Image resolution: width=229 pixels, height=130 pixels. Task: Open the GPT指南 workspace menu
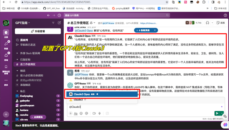pyautogui.click(x=23, y=23)
